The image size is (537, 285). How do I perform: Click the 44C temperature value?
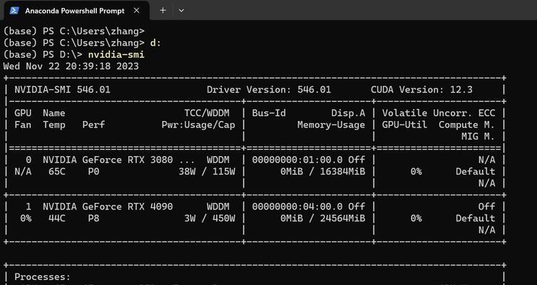[x=57, y=218]
